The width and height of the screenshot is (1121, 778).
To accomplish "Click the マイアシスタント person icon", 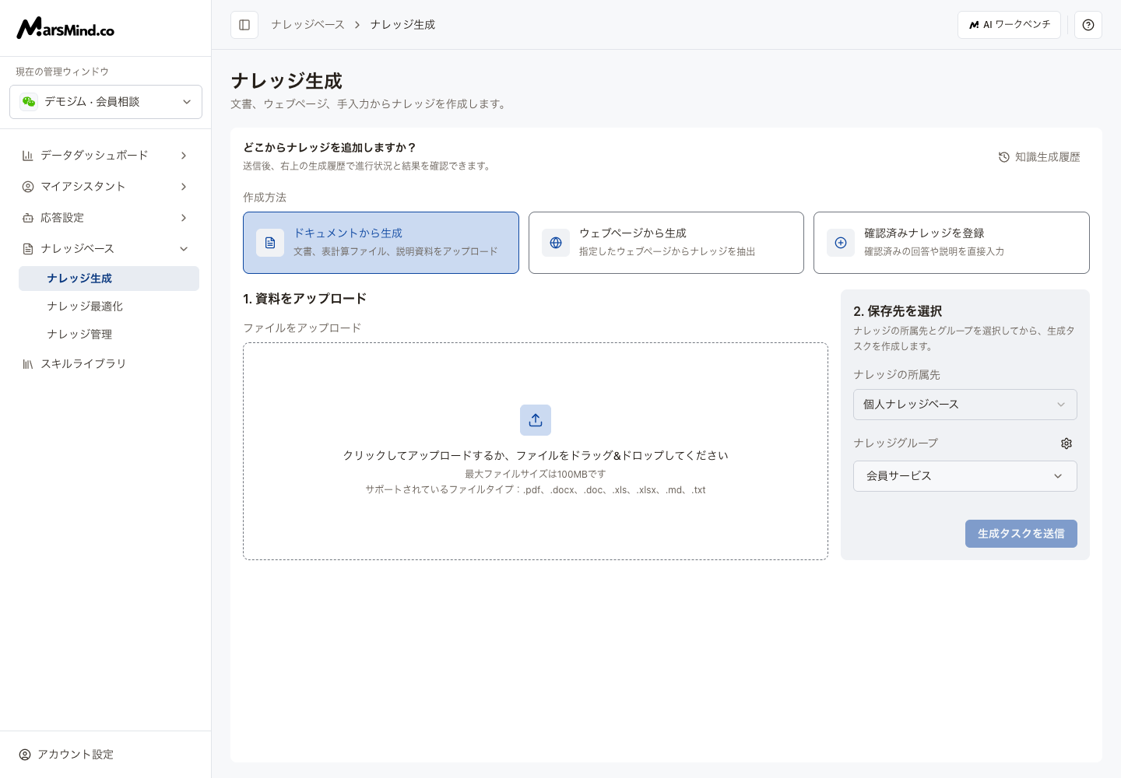I will point(28,187).
